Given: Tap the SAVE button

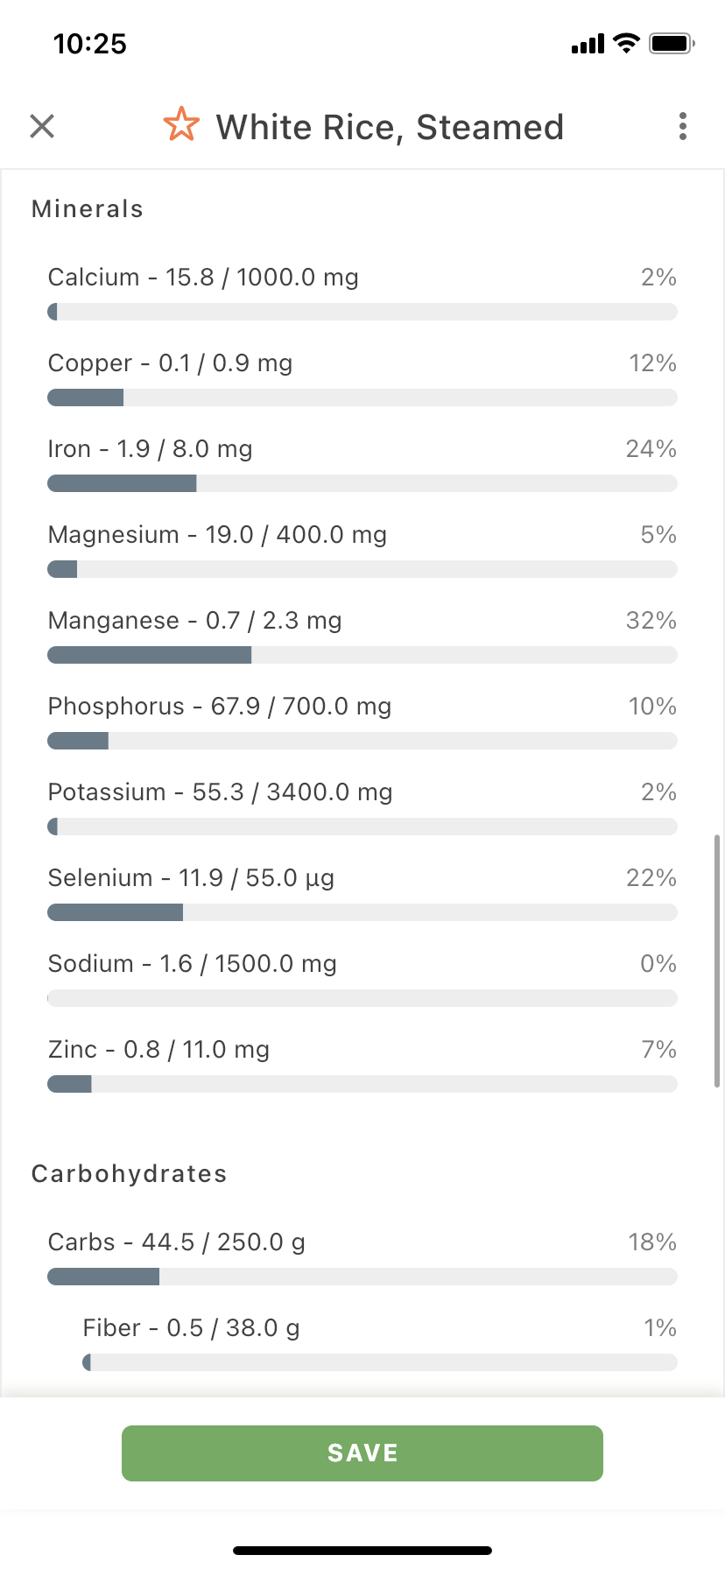Looking at the screenshot, I should 362,1453.
